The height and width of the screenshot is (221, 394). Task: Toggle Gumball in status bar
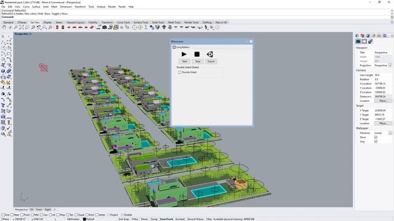pos(180,219)
